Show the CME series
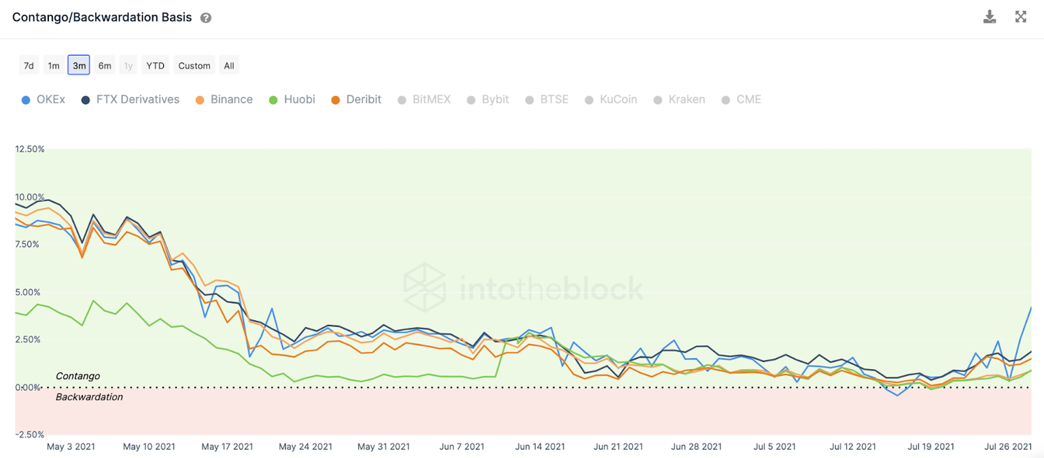This screenshot has height=458, width=1044. [x=742, y=99]
